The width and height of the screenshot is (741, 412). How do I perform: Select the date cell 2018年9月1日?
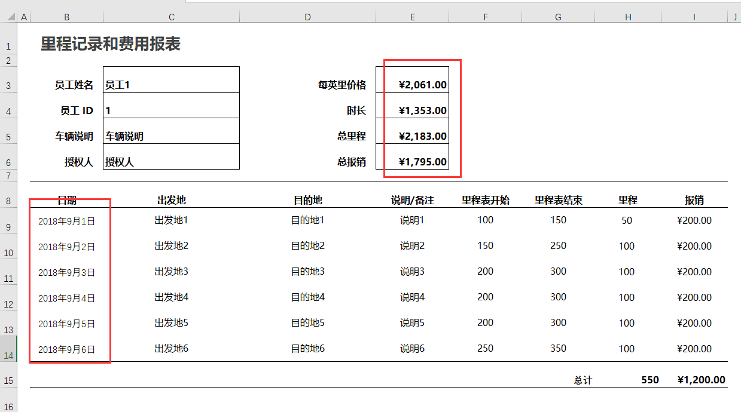tap(66, 221)
